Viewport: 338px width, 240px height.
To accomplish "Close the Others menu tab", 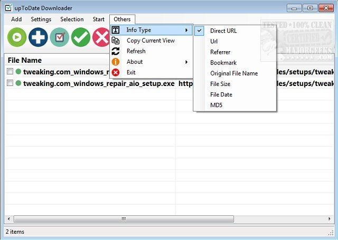I will point(122,19).
